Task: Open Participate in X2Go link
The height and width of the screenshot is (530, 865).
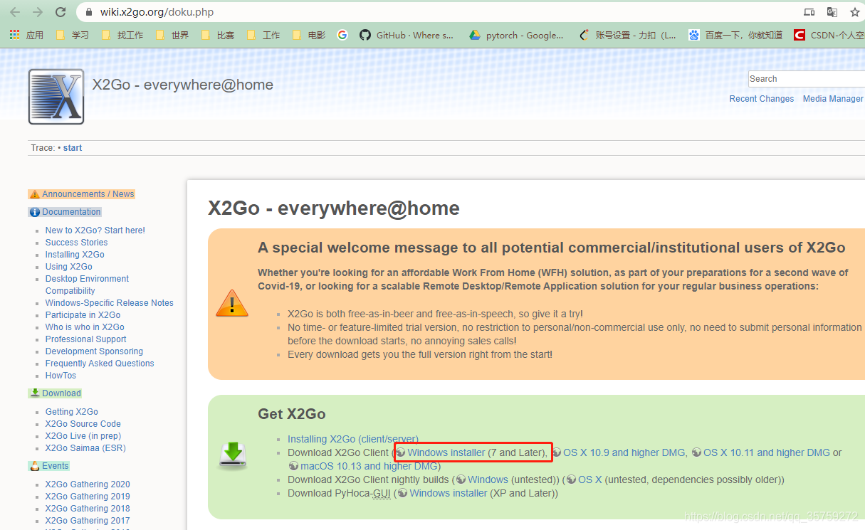Action: point(83,315)
